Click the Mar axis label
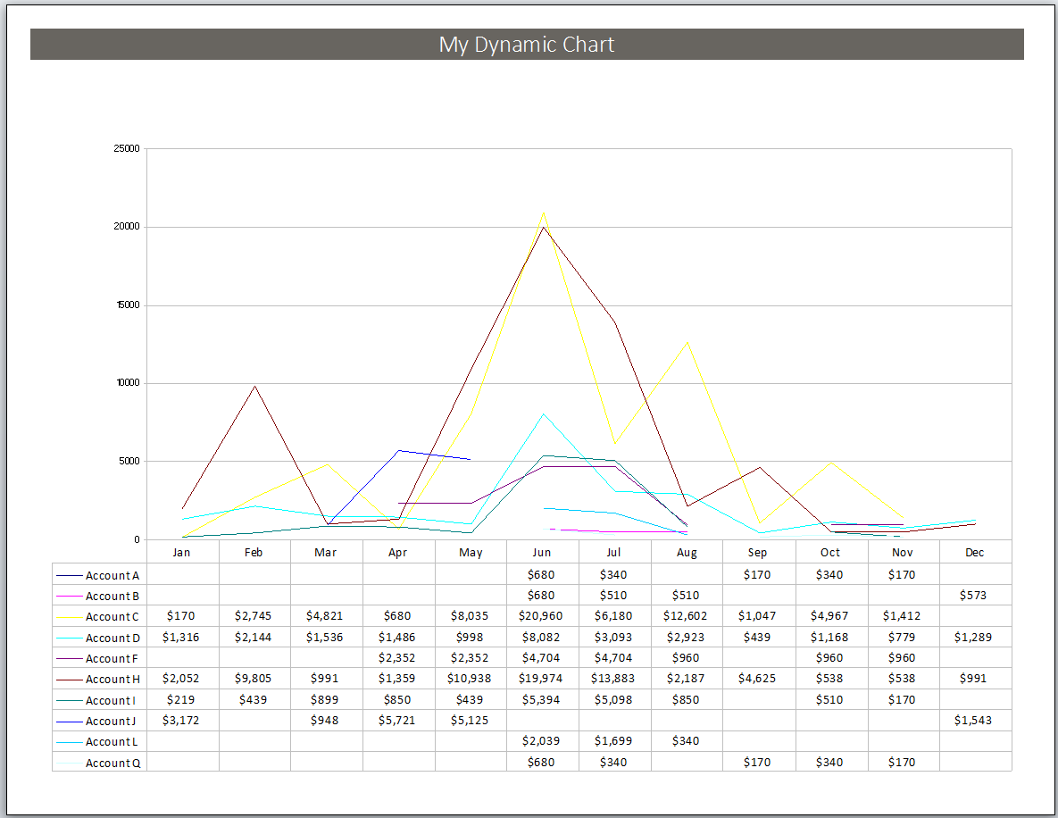 tap(325, 552)
